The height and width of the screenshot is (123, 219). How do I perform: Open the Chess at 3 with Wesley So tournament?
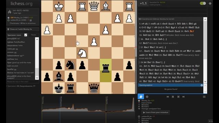[21, 29]
